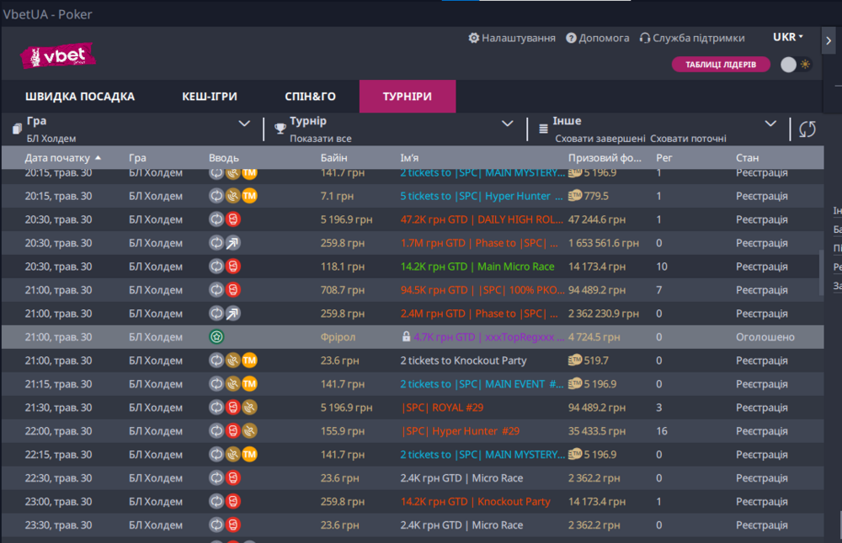Viewport: 842px width, 543px height.
Task: Open 14.2K грн GTD Main Micro Race tournament
Action: 477,266
